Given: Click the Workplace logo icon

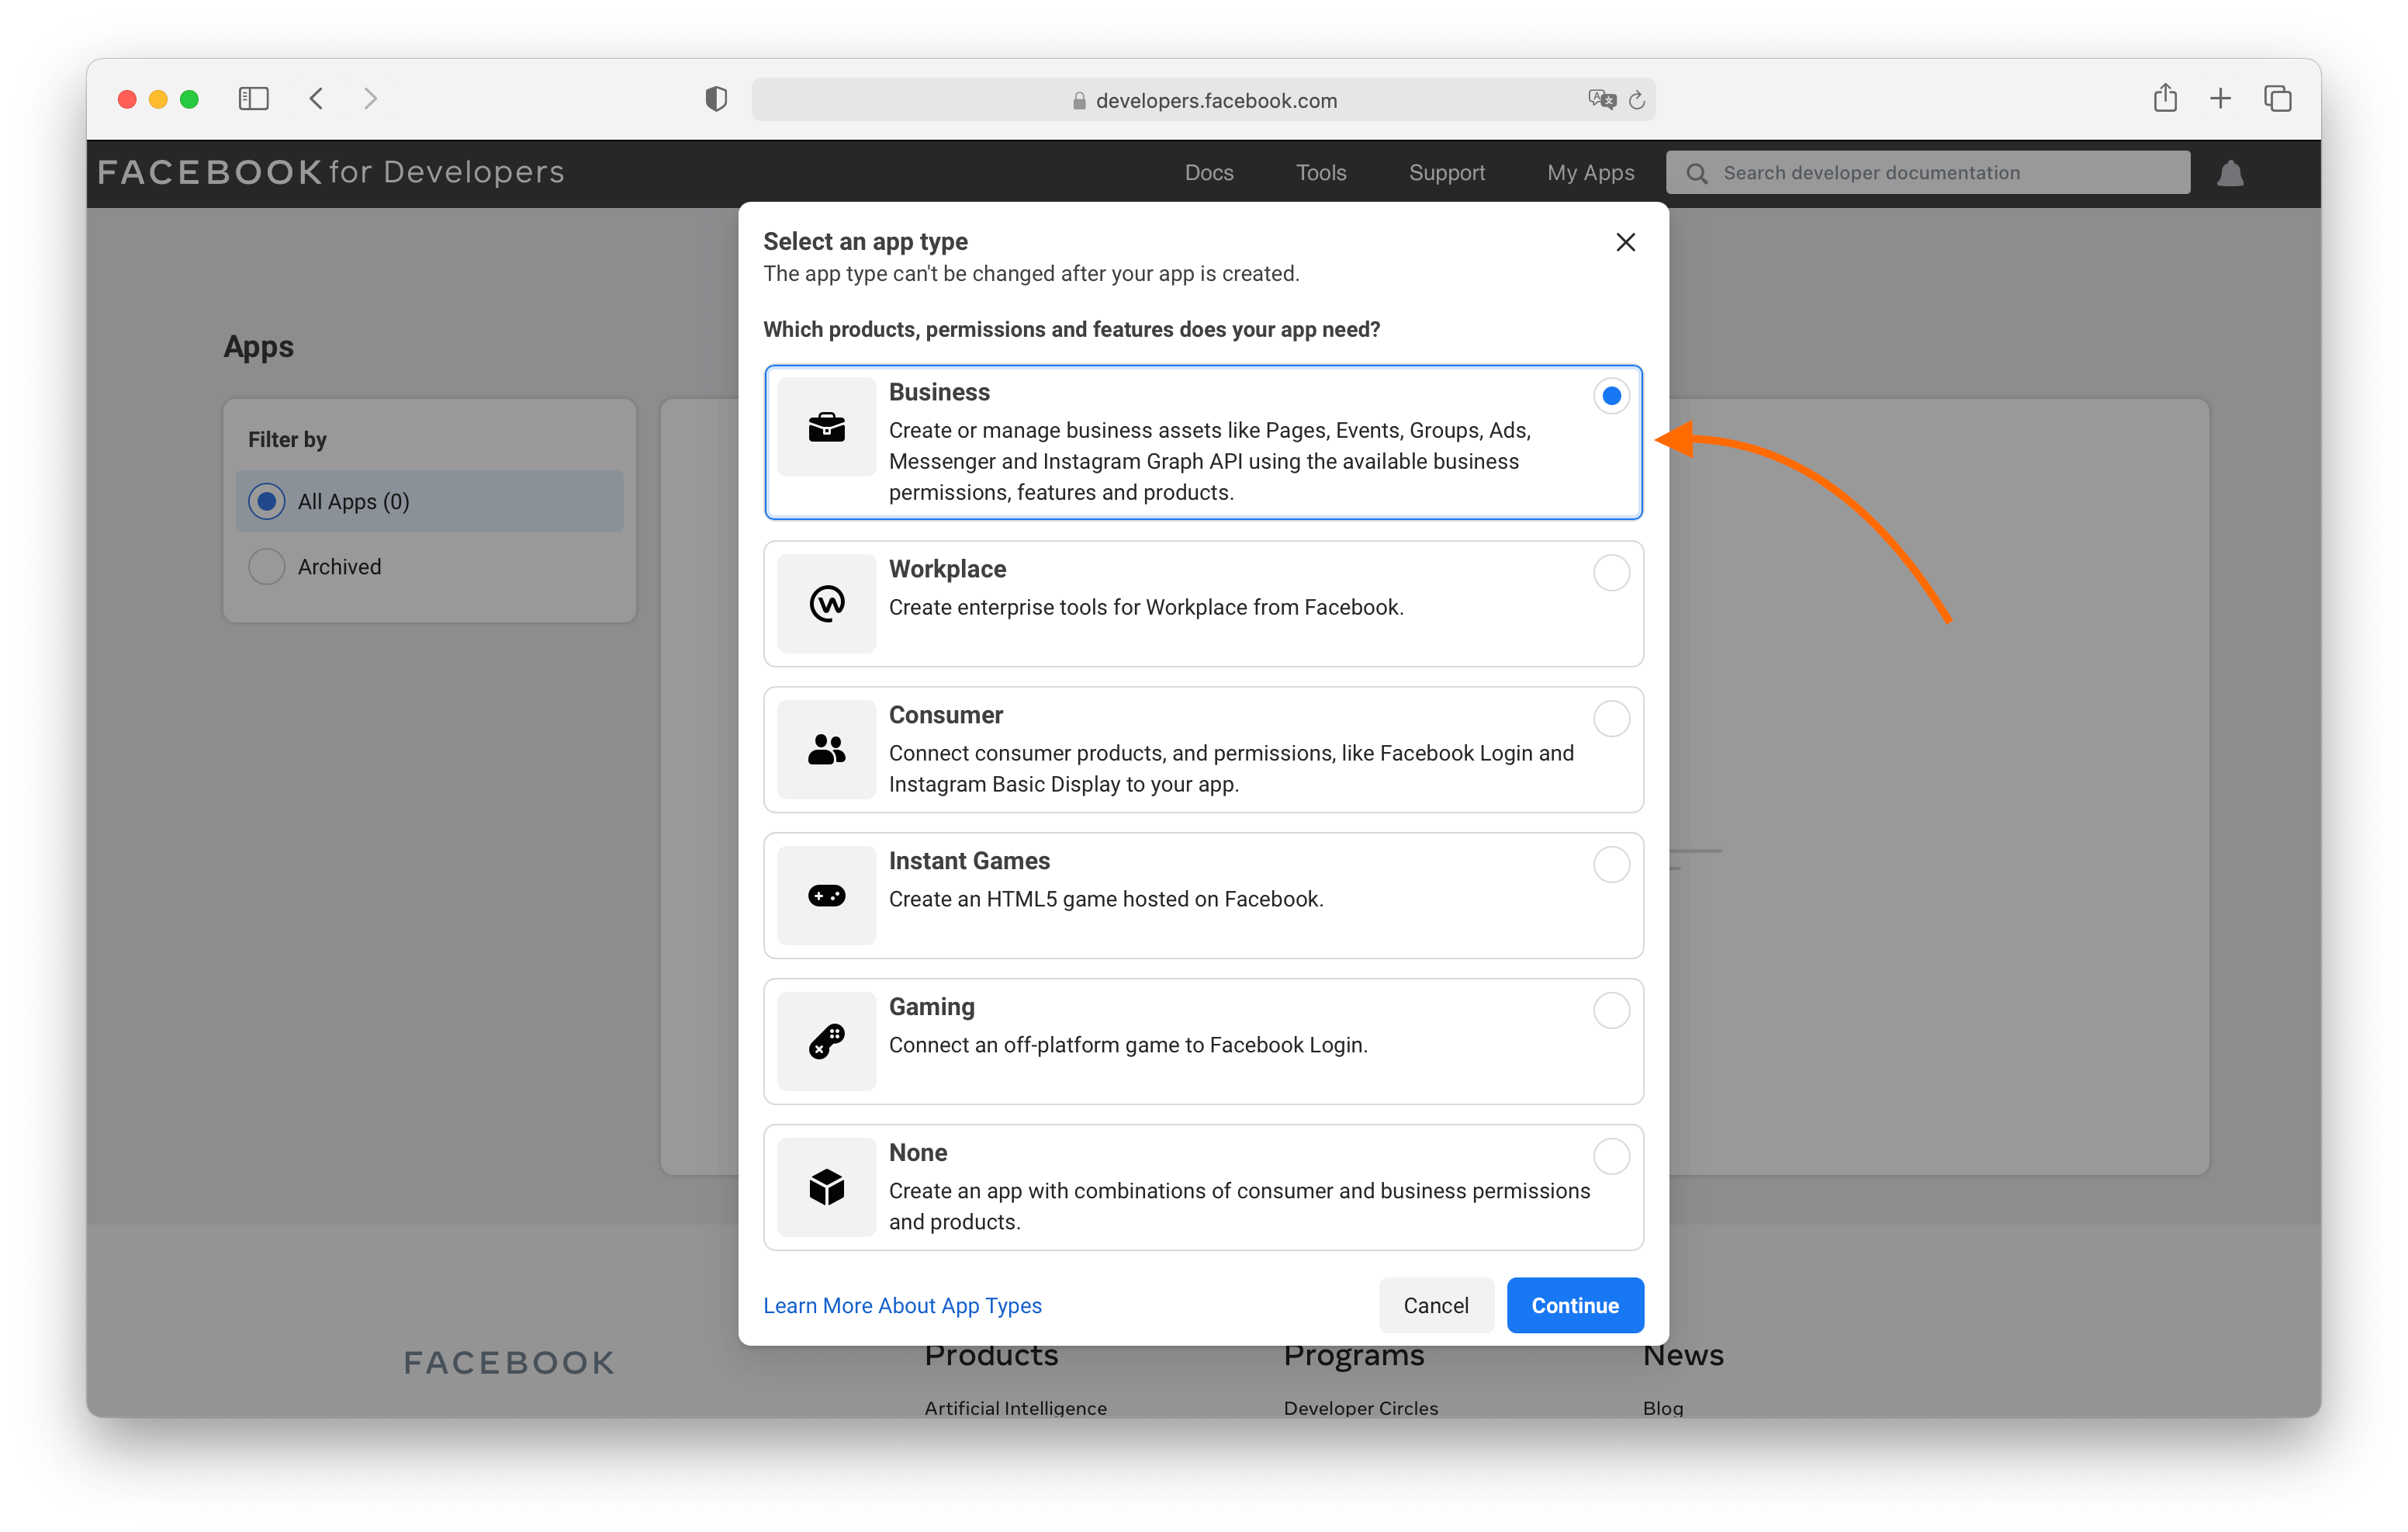Looking at the screenshot, I should (x=827, y=603).
